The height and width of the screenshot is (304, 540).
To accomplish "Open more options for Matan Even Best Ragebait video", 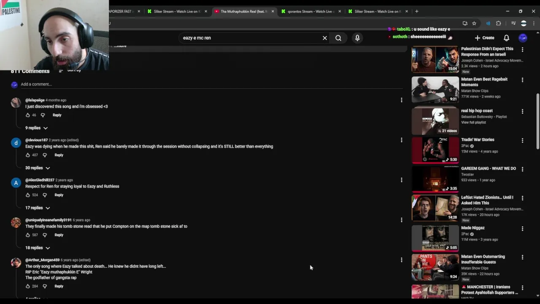I will (x=522, y=80).
